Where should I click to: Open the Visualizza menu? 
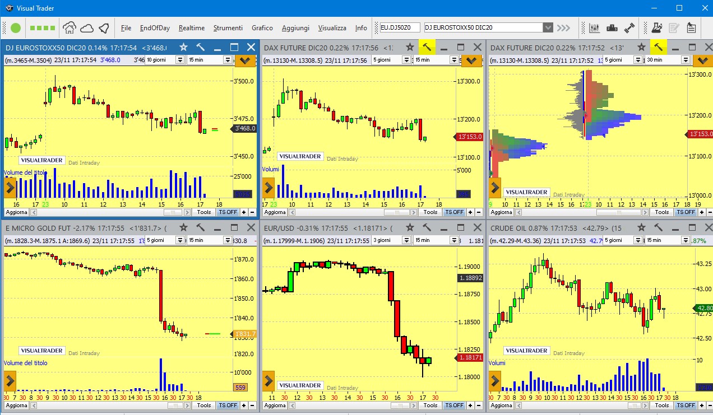tap(332, 28)
